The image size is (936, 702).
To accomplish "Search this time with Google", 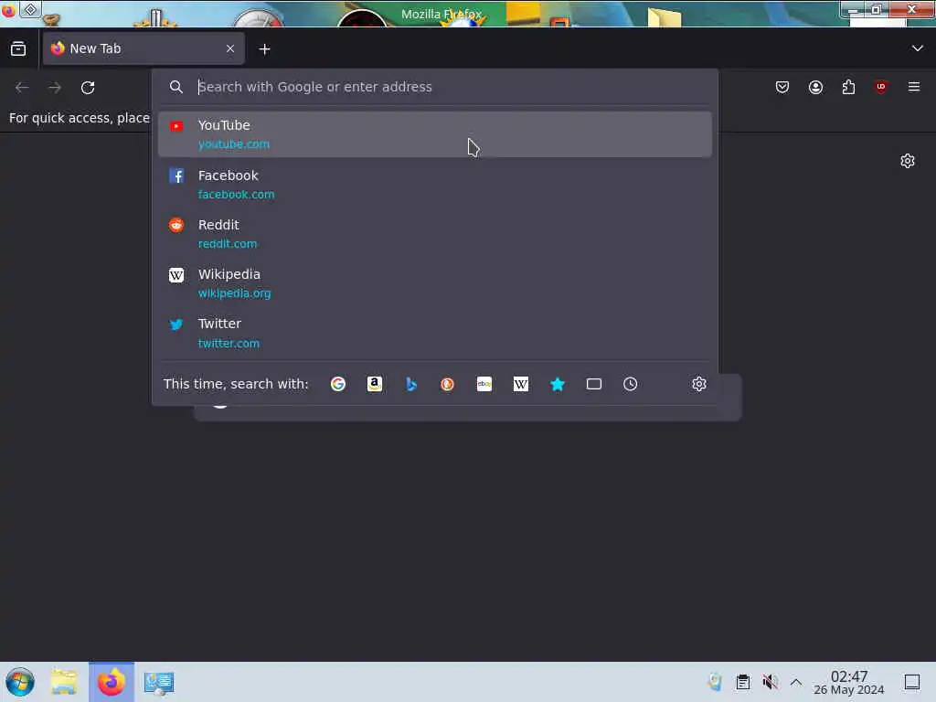I will (x=338, y=384).
